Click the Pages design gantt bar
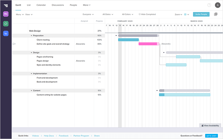Viewport: 223px width, 139px height. (211, 61)
